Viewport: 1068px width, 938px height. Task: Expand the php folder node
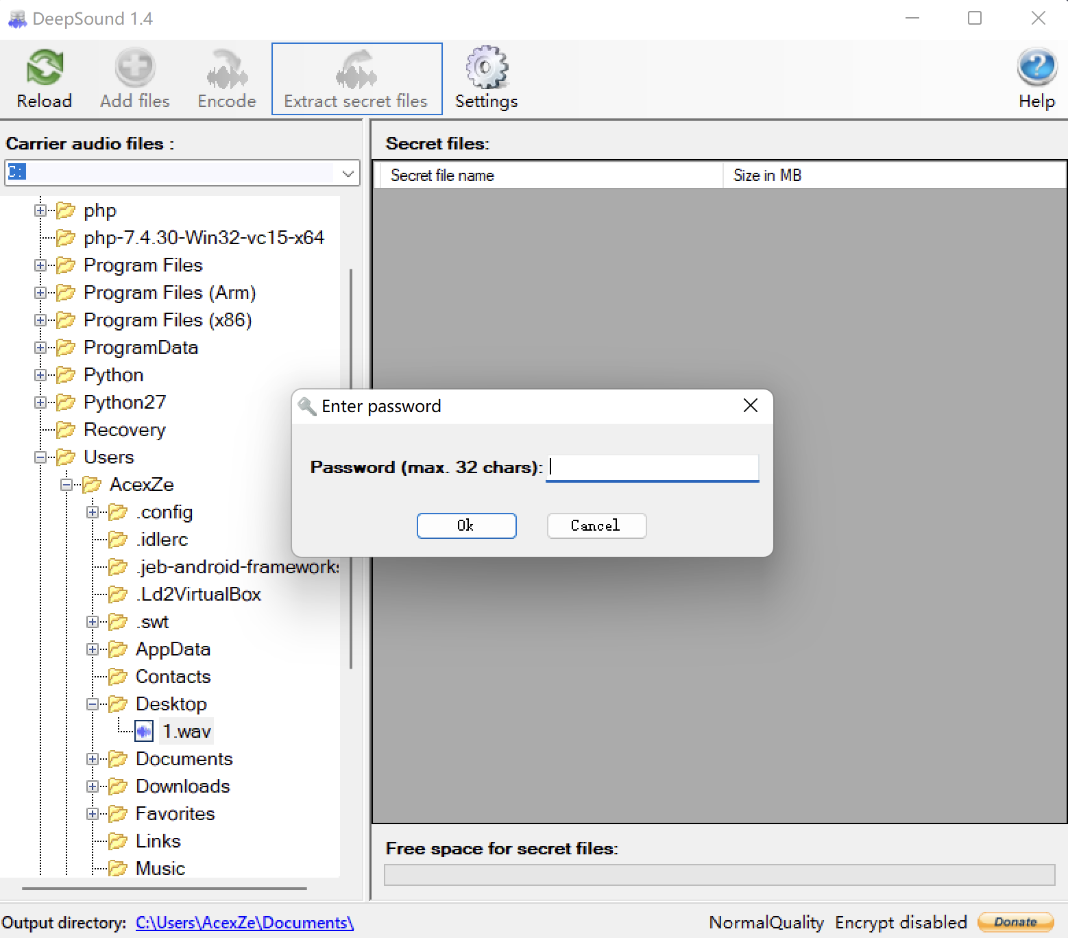(x=40, y=211)
